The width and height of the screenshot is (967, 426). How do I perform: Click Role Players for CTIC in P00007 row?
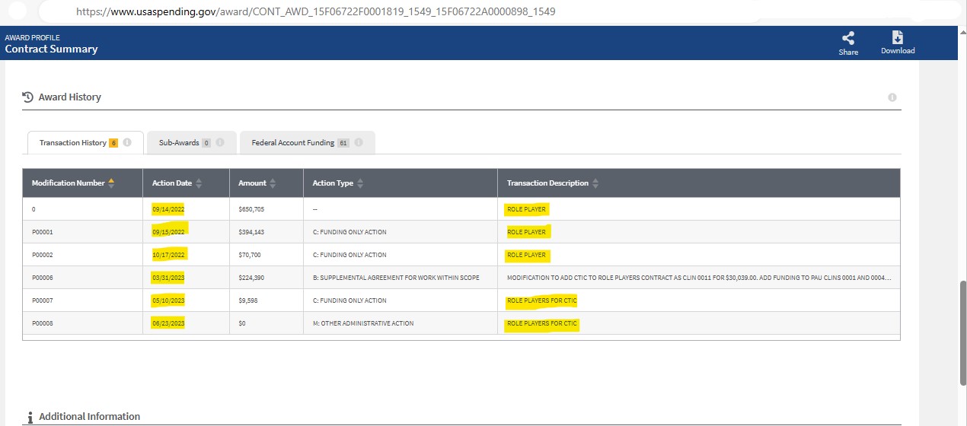(x=542, y=300)
